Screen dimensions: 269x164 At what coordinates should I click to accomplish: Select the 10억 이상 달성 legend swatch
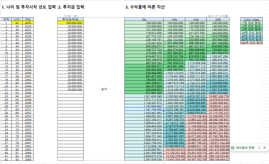(x=251, y=33)
